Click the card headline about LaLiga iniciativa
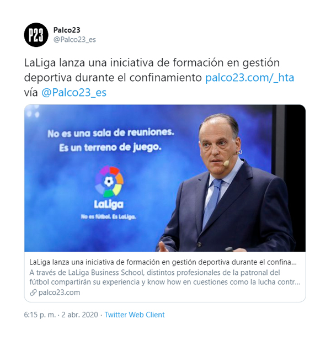Screen dimensions: 331x340 click(x=163, y=262)
